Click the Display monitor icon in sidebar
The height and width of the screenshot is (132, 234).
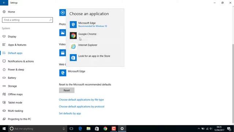(x=4, y=36)
